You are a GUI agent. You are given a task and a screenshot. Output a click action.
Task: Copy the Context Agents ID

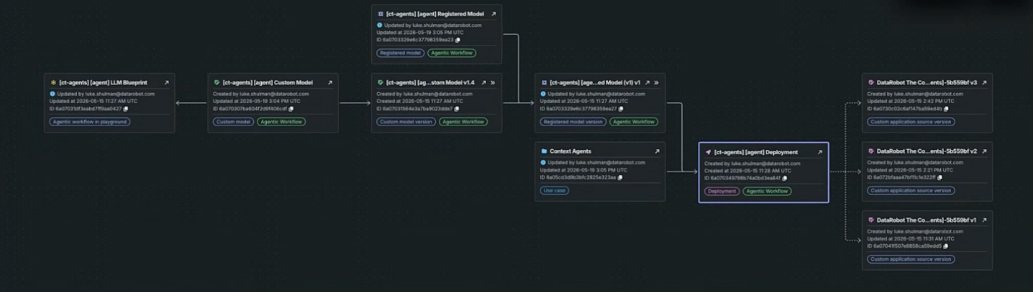[620, 178]
